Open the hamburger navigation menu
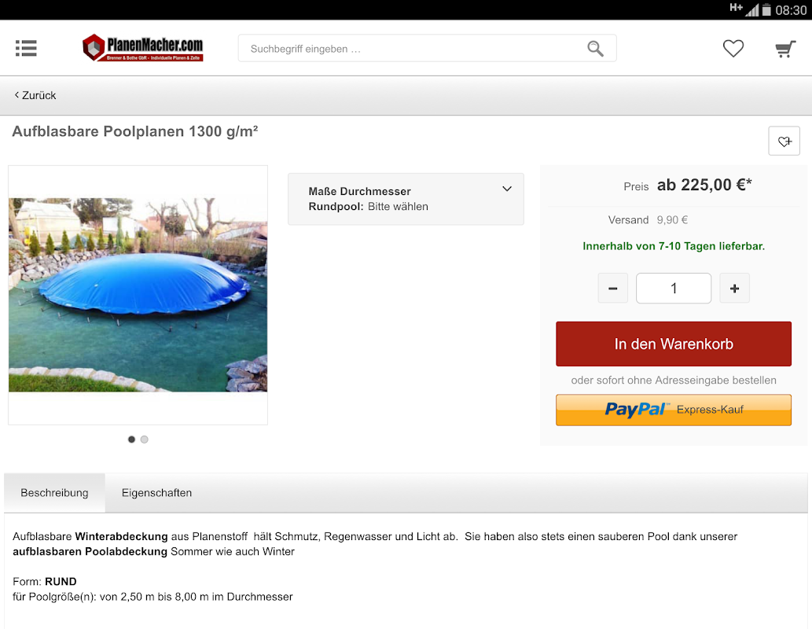The width and height of the screenshot is (812, 629). (x=26, y=48)
